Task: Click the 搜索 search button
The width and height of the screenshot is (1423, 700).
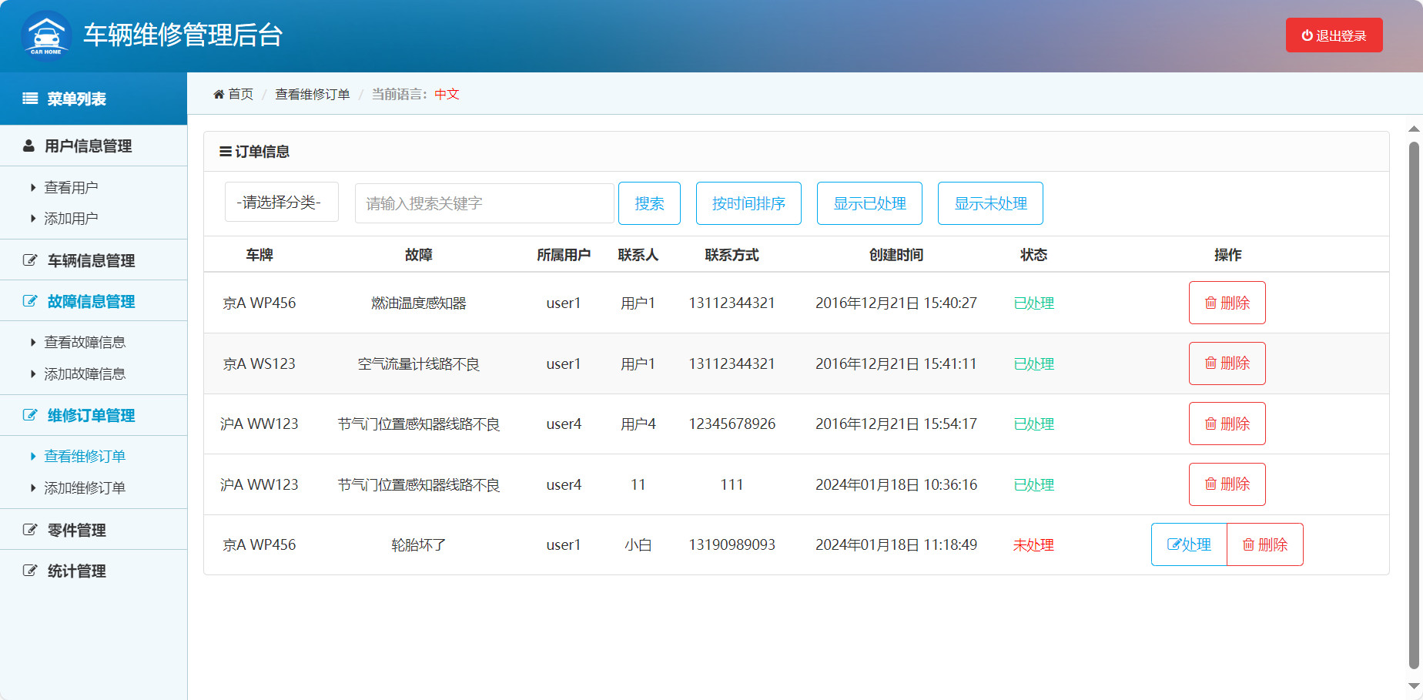Action: point(649,203)
